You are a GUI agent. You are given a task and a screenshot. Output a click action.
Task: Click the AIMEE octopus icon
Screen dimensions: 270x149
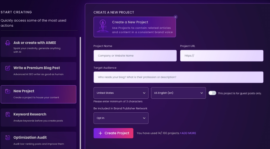click(8, 43)
